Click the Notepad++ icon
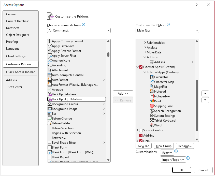 point(152,96)
